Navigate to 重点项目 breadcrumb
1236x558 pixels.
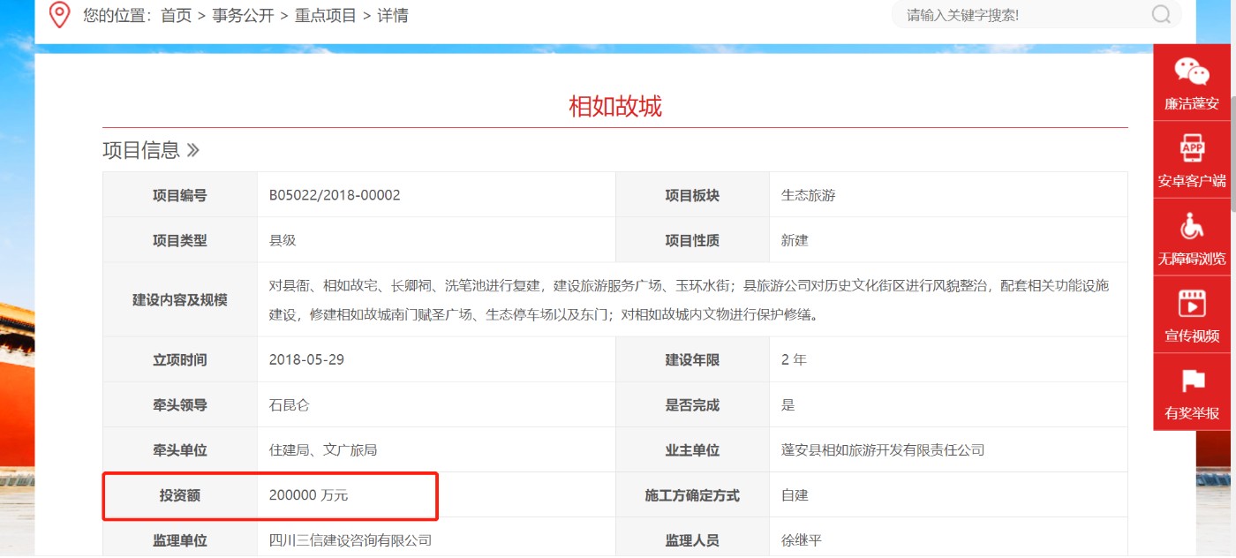(326, 16)
